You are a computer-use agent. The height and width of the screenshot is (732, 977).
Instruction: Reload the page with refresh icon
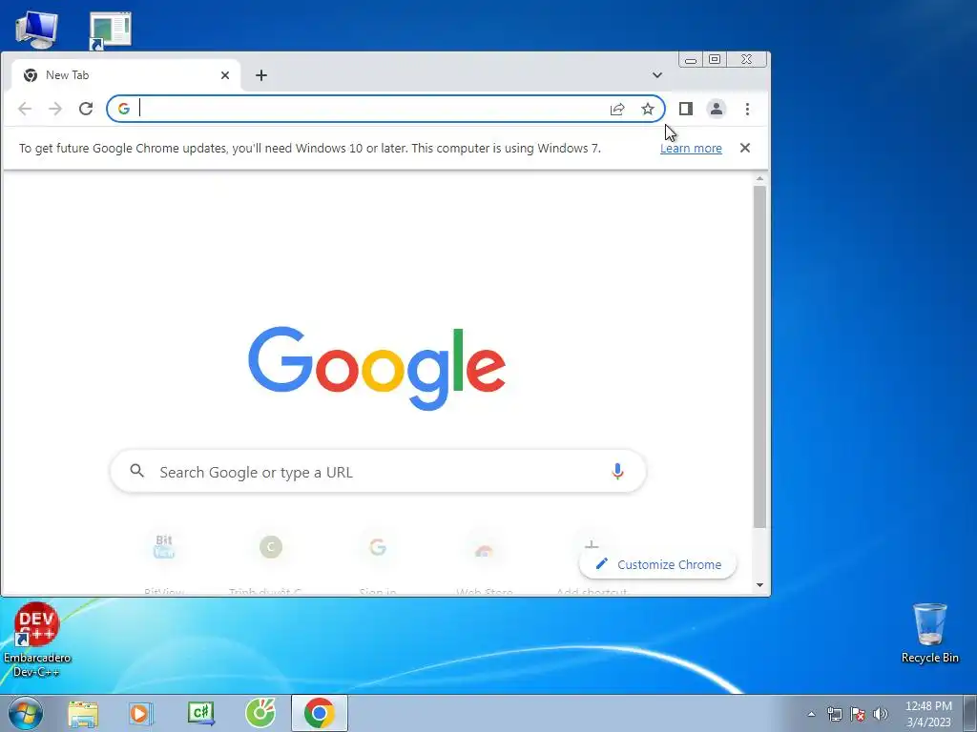pos(86,109)
